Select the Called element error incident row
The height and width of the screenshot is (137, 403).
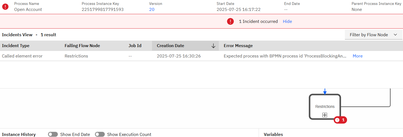click(201, 56)
